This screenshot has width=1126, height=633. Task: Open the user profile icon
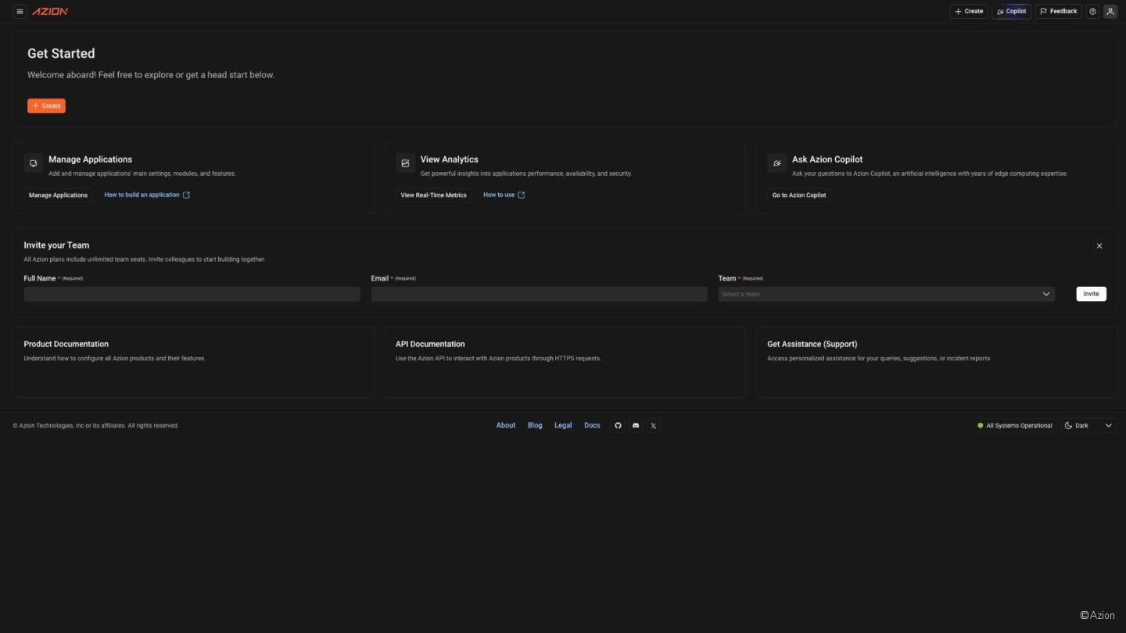coord(1110,12)
